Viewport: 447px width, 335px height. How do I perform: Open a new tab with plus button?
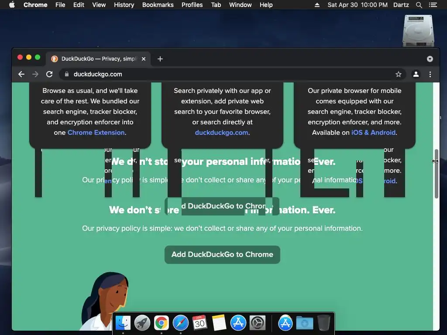coord(160,59)
